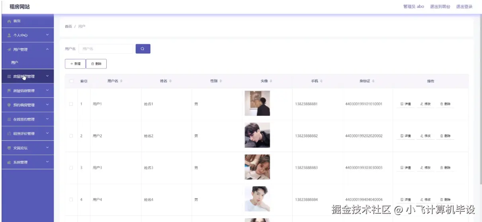Expand 个人中心 with its chevron
482x222 pixels.
[47, 35]
